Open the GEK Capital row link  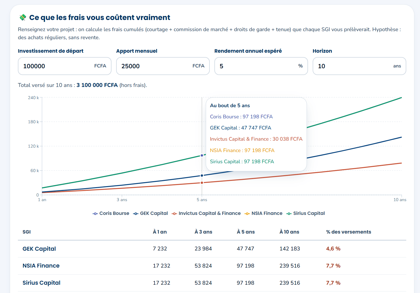click(39, 249)
